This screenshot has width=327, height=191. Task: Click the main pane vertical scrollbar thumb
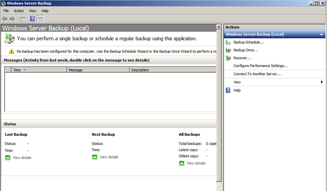pos(219,106)
